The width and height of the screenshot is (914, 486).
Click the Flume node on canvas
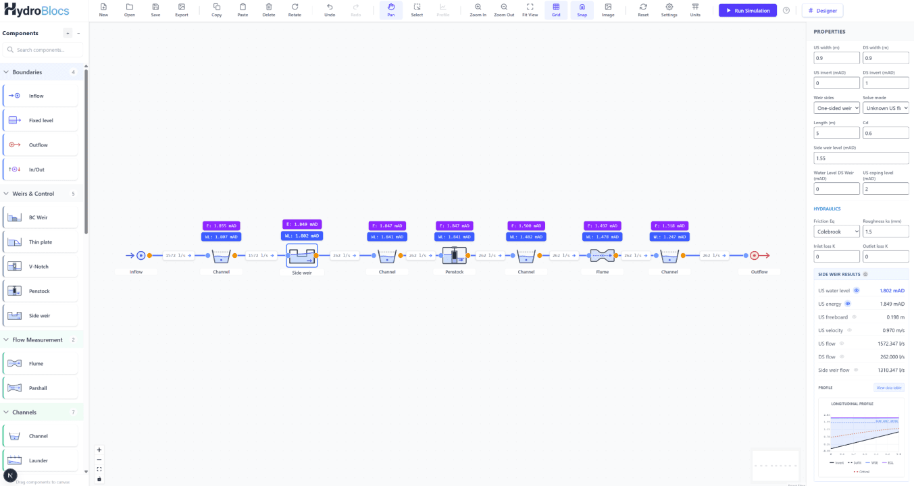602,256
